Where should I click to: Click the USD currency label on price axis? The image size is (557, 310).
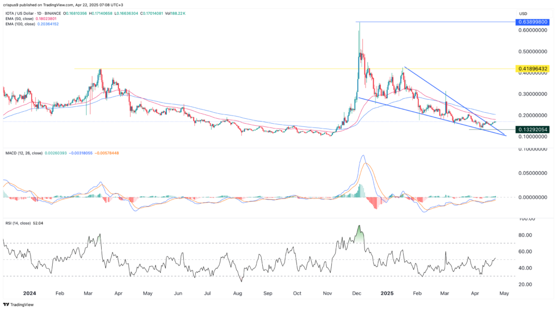click(x=523, y=14)
